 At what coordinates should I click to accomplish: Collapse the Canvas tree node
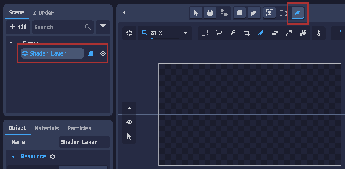(11, 43)
